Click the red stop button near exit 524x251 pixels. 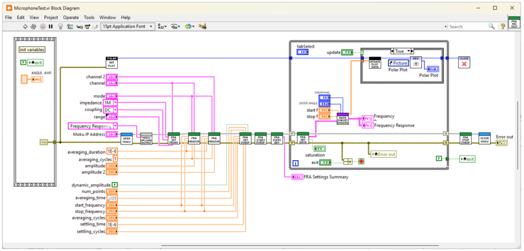[362, 161]
